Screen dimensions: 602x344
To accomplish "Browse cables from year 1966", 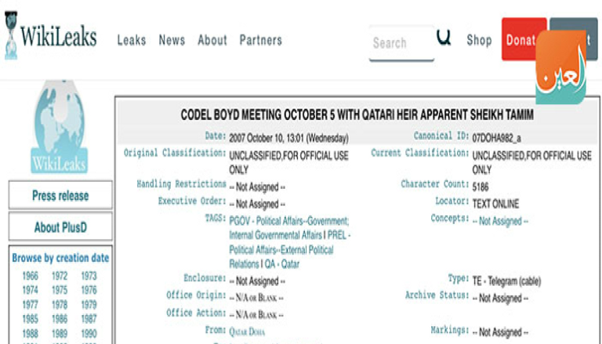I will 30,276.
